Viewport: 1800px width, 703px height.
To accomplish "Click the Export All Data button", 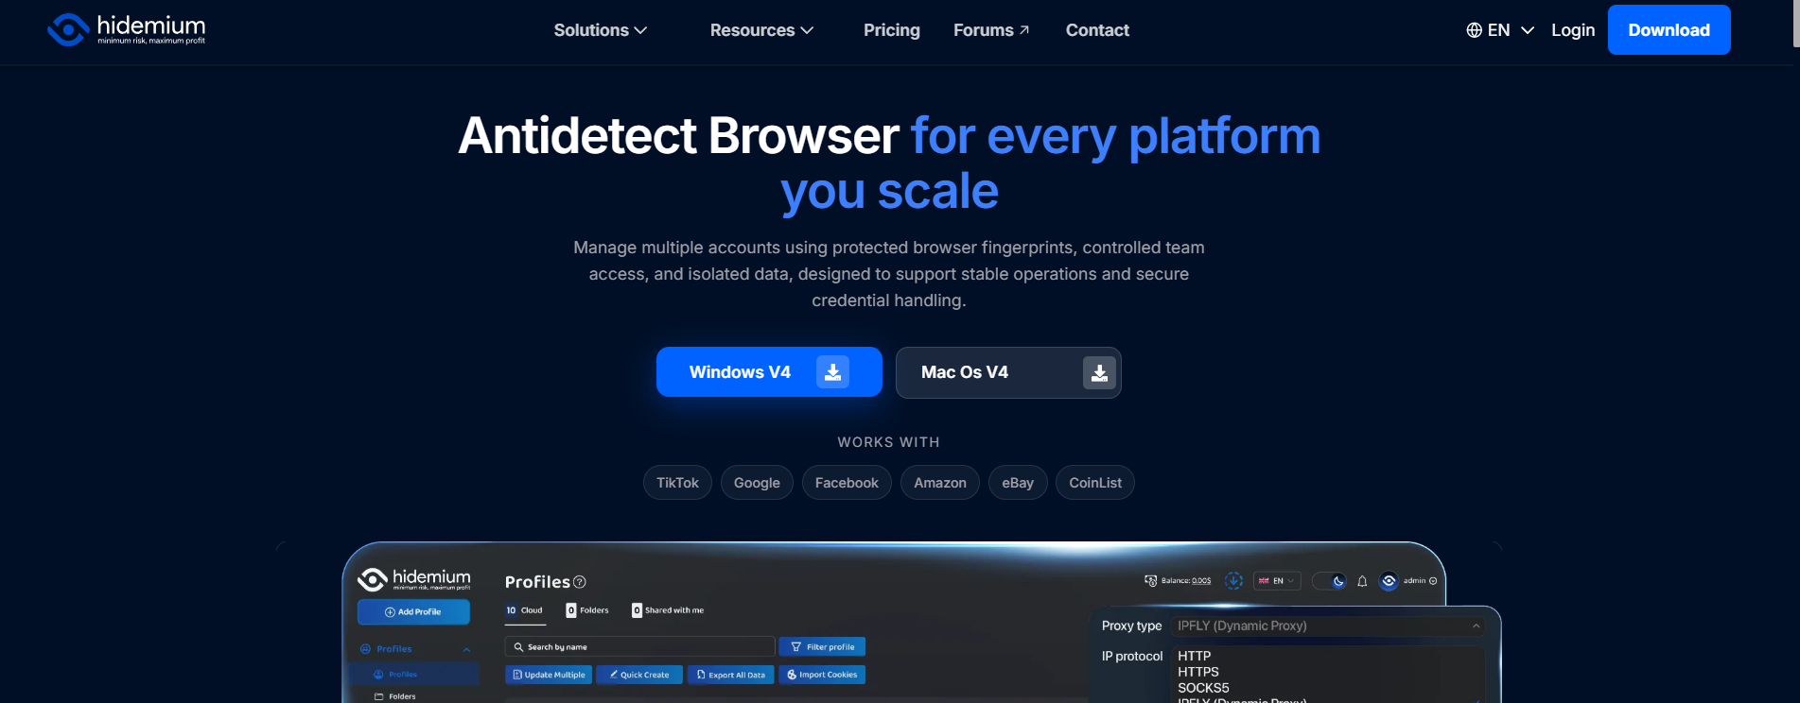I will click(x=731, y=675).
